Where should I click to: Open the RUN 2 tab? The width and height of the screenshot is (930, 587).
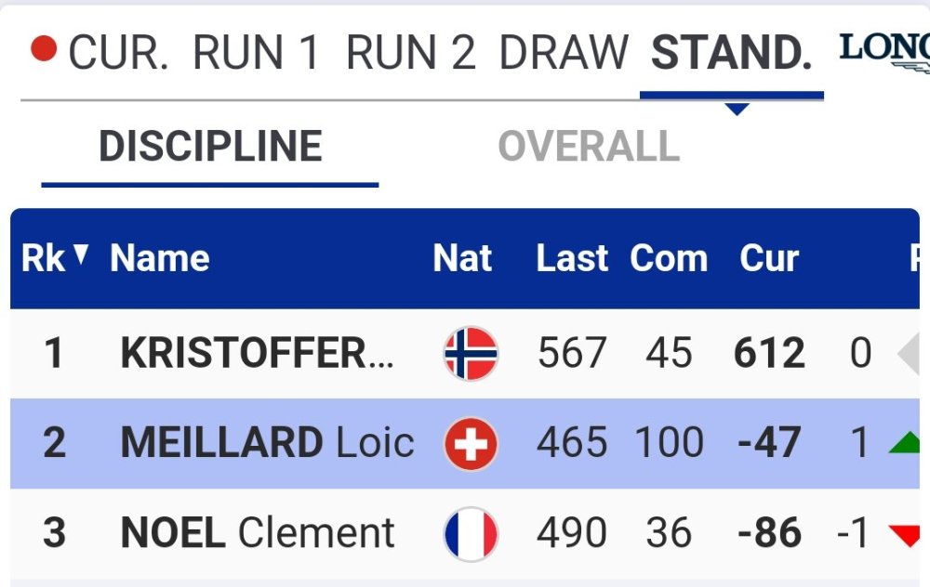pos(410,53)
